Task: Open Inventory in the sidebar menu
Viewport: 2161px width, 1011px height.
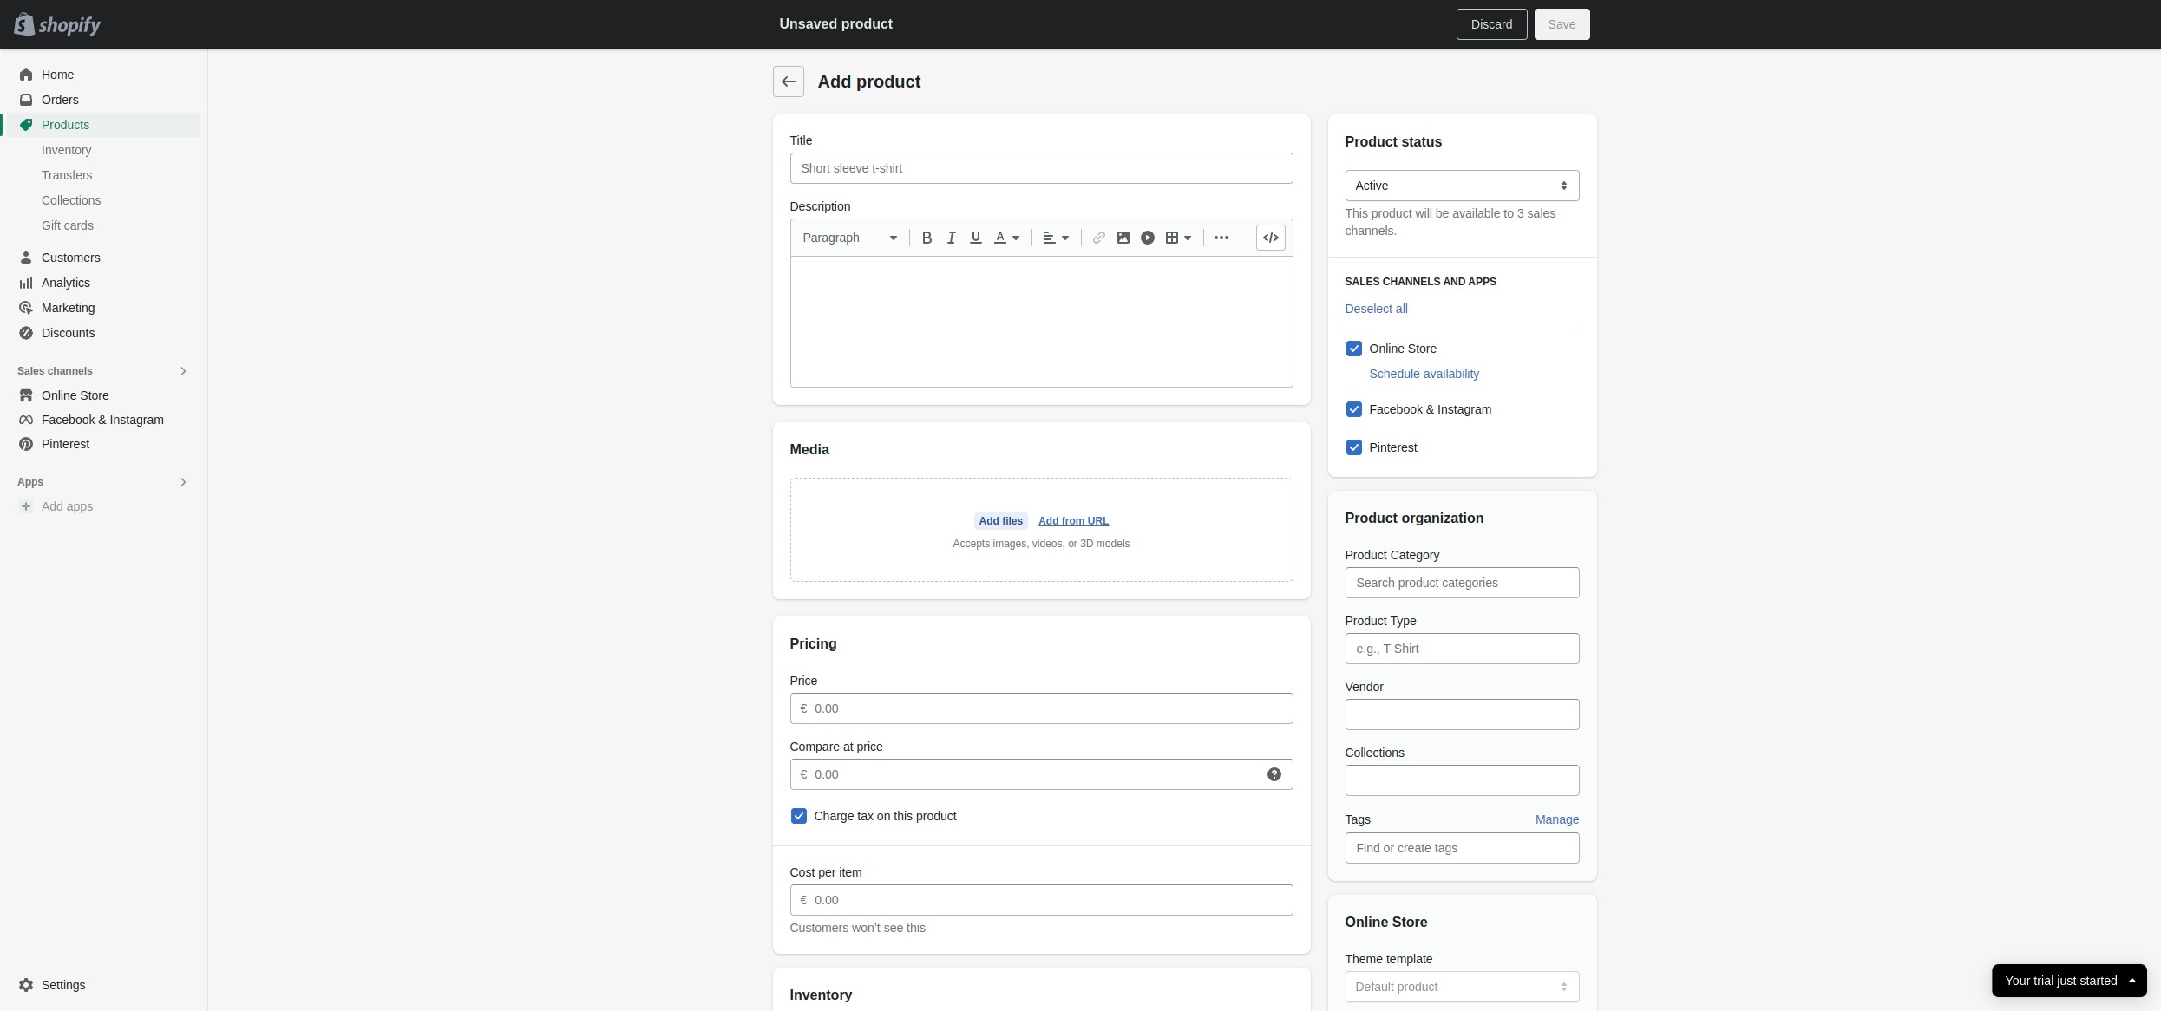Action: 66,150
